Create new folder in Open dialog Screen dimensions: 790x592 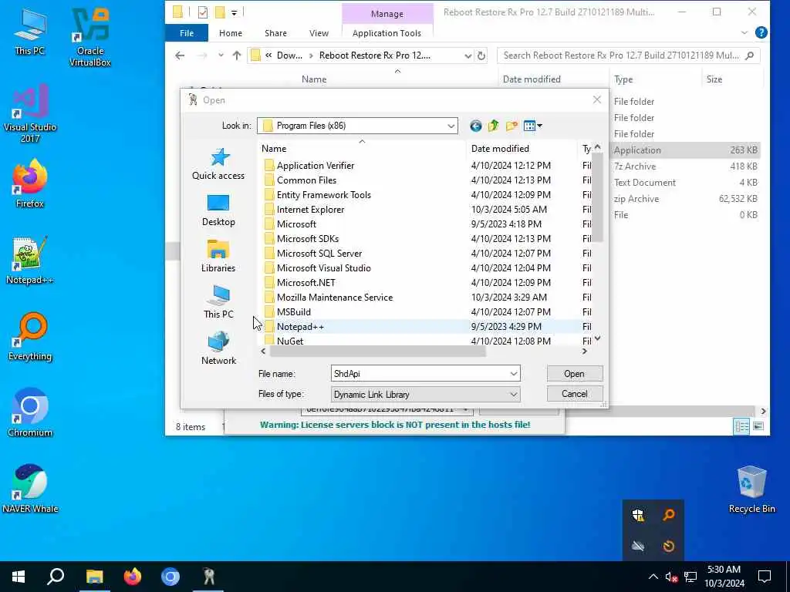point(511,126)
